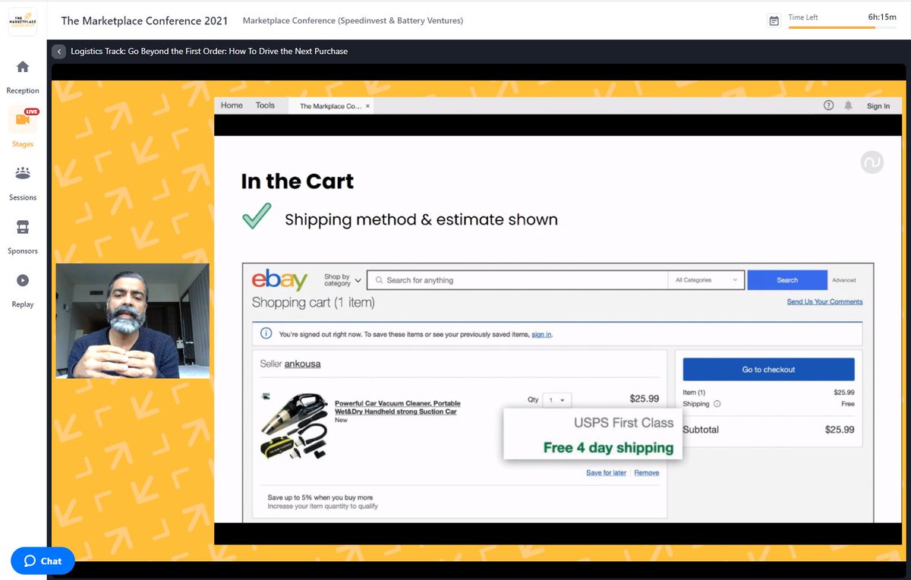Close The Marketplace Co... tab

368,106
